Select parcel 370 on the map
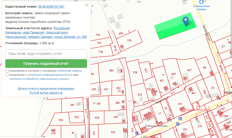Viewport: 232px width, 138px height. point(129,40)
